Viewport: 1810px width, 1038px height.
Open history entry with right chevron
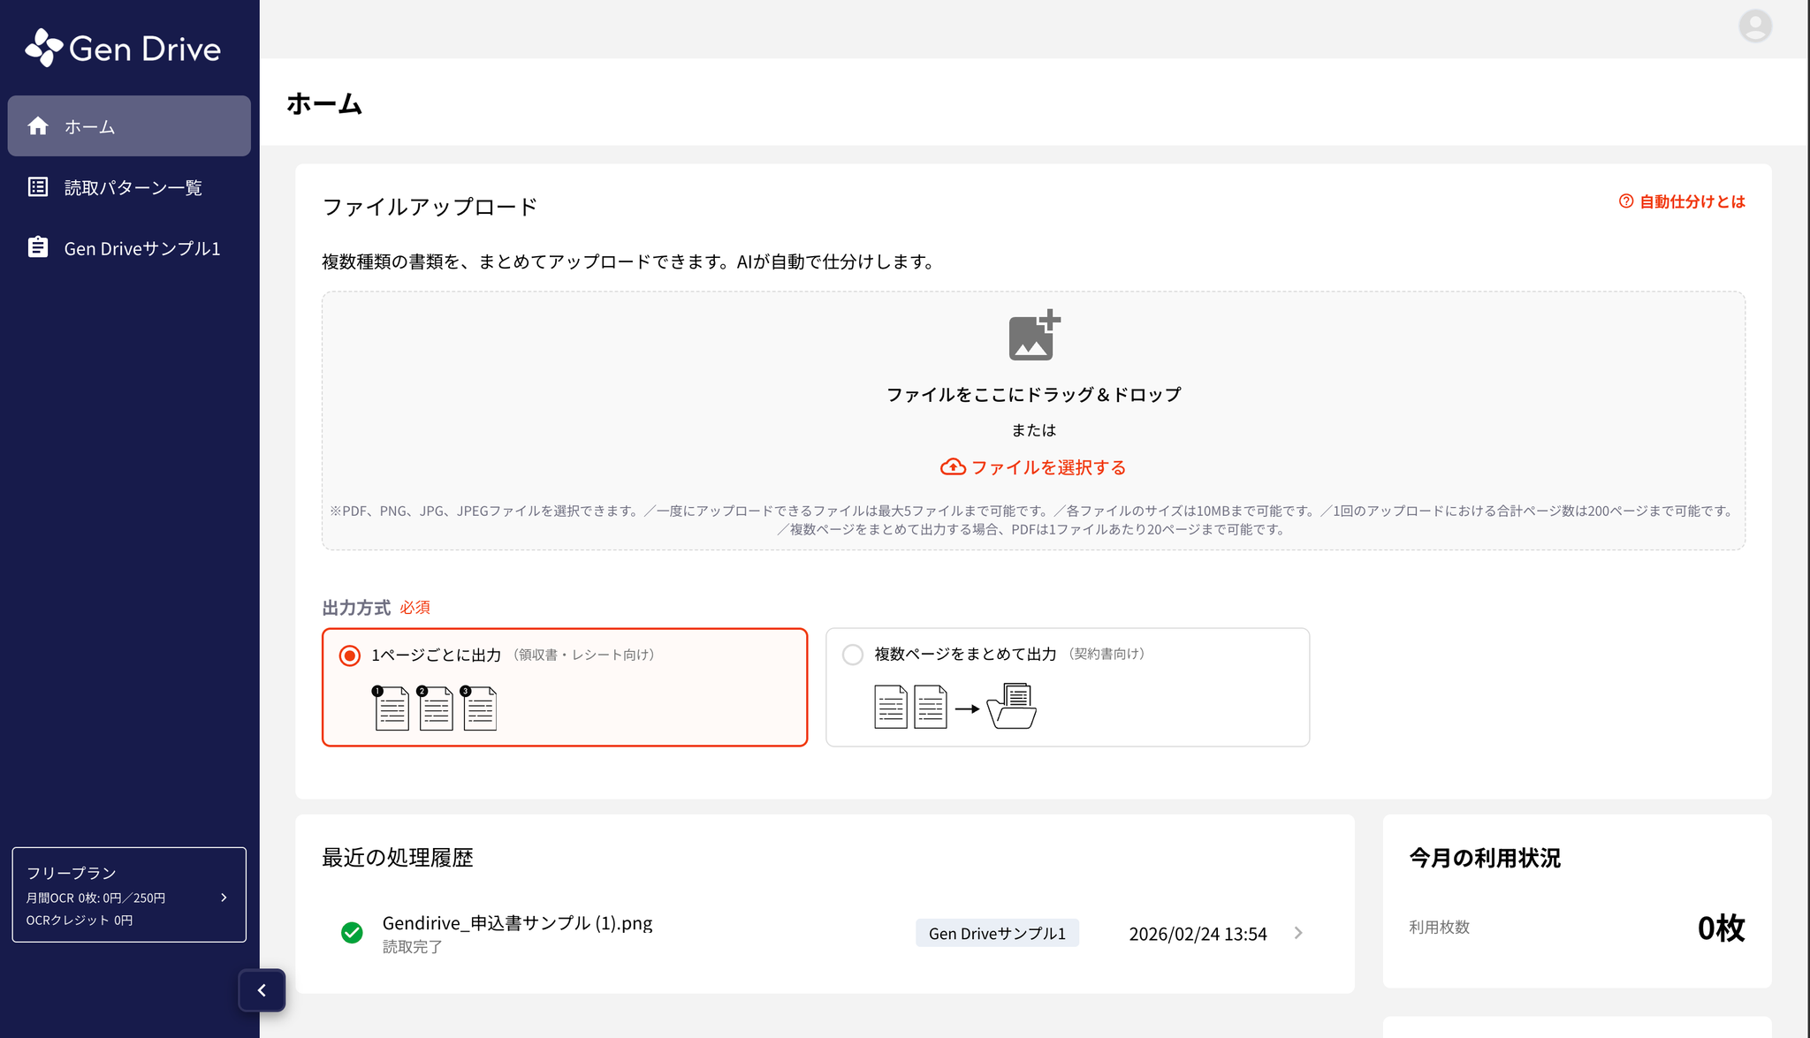tap(1298, 933)
